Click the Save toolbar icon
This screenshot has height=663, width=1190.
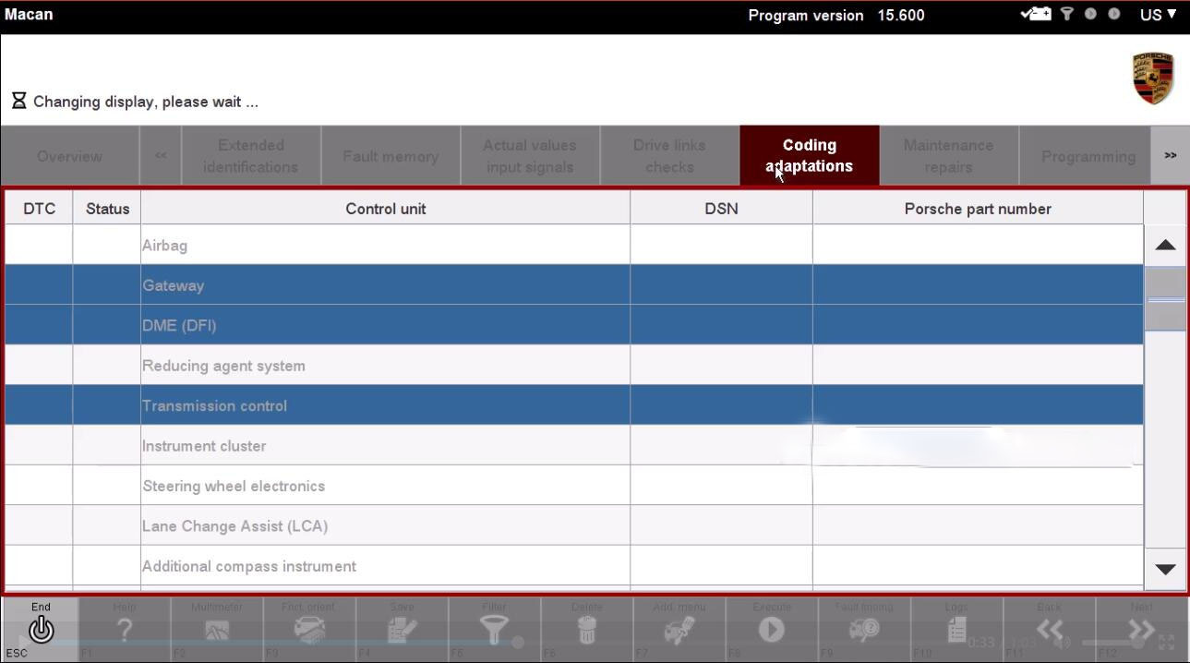coord(402,629)
